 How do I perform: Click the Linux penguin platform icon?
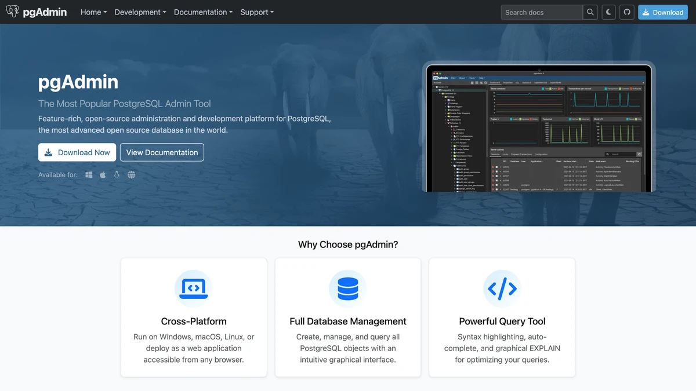click(x=117, y=174)
